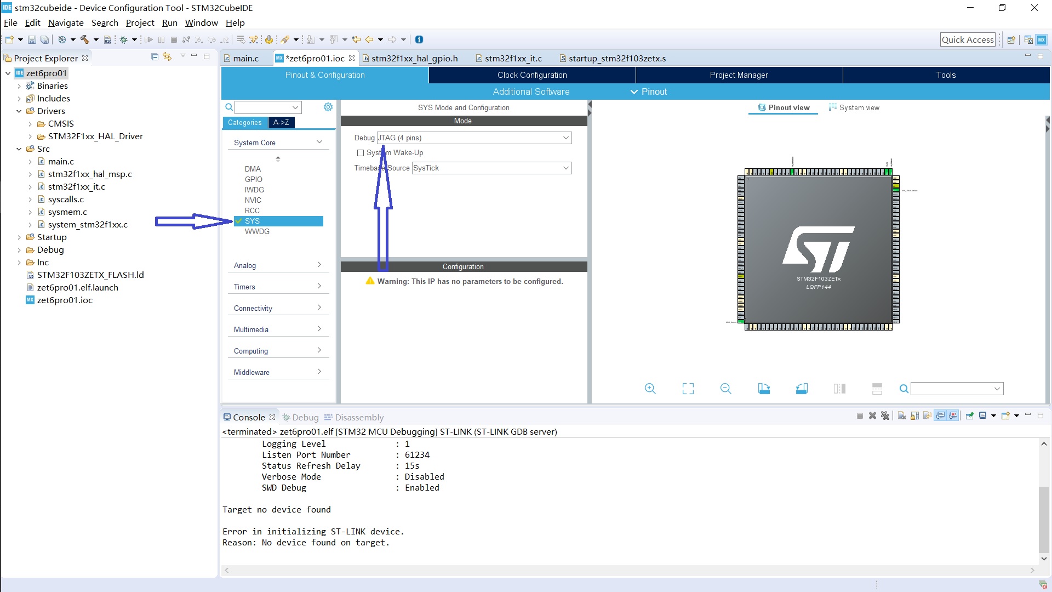
Task: Click the pin search magnifier icon
Action: tap(904, 389)
